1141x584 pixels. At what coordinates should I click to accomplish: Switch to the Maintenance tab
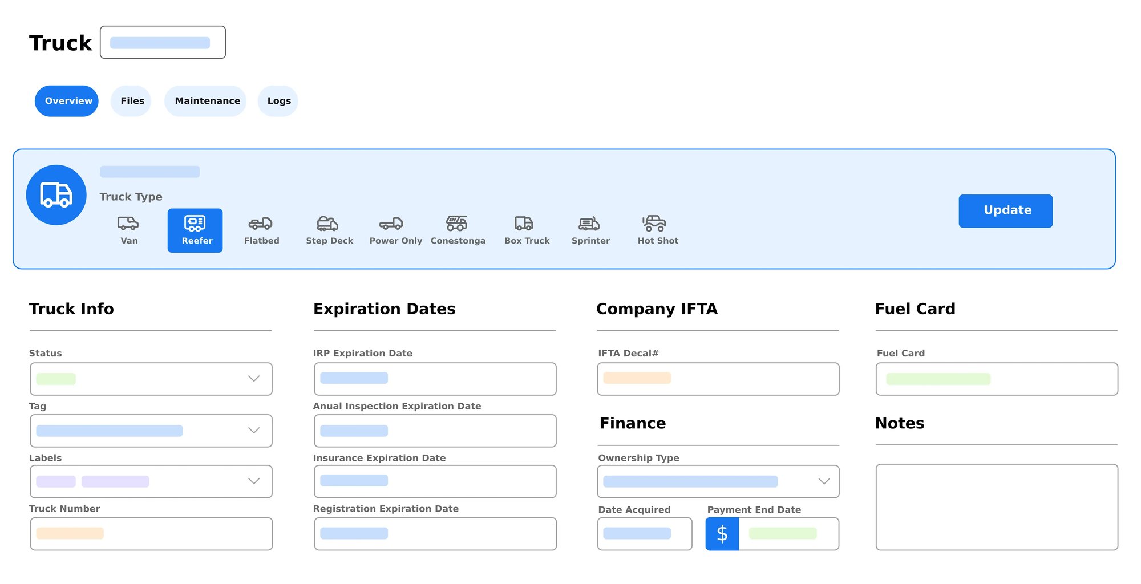pyautogui.click(x=207, y=101)
